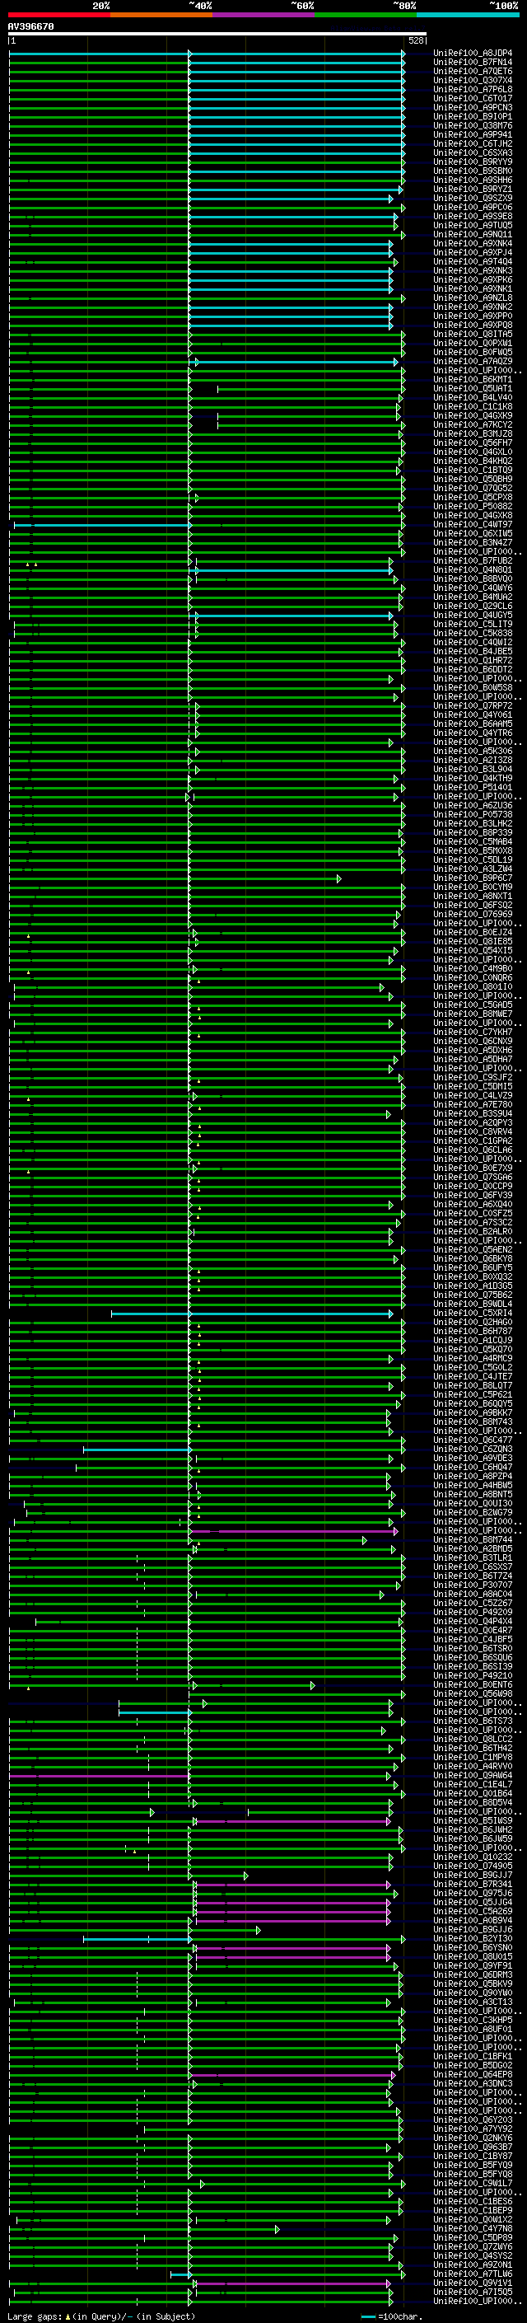
Task: Select the label UniRef100_Q9V1V1
Action: coord(473,2284)
